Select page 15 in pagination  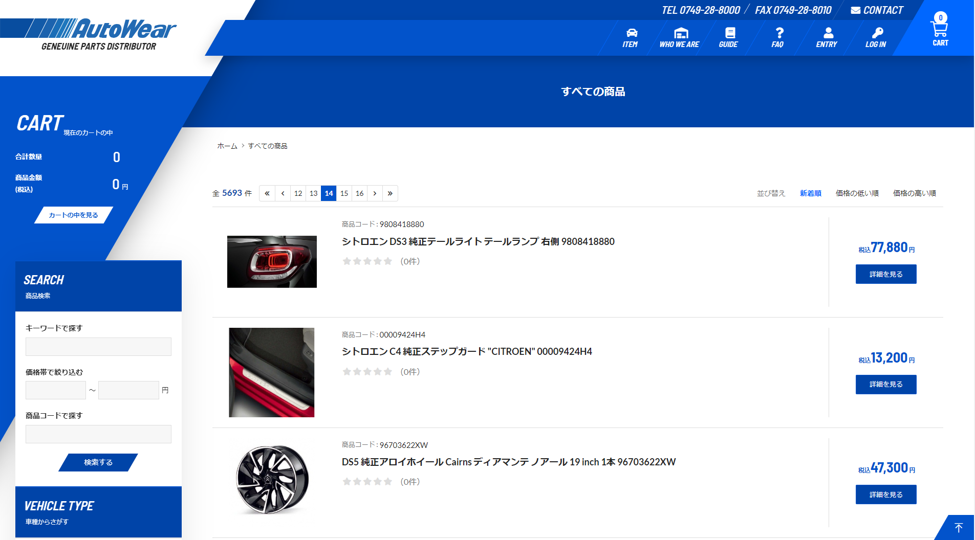pyautogui.click(x=344, y=193)
